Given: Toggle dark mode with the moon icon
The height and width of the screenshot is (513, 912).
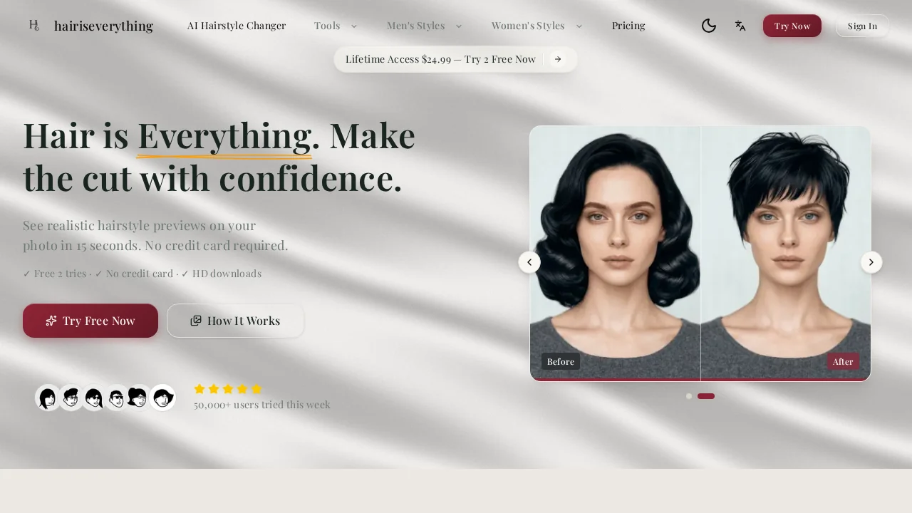Looking at the screenshot, I should [709, 26].
